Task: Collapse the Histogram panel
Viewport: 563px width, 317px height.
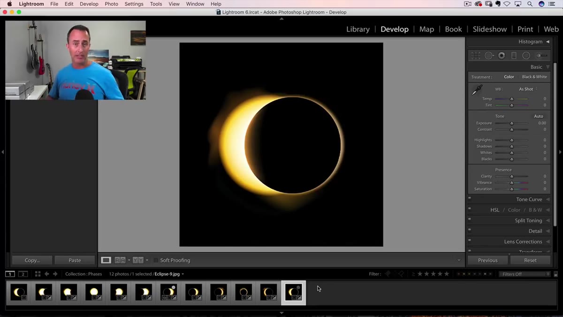Action: (x=548, y=42)
